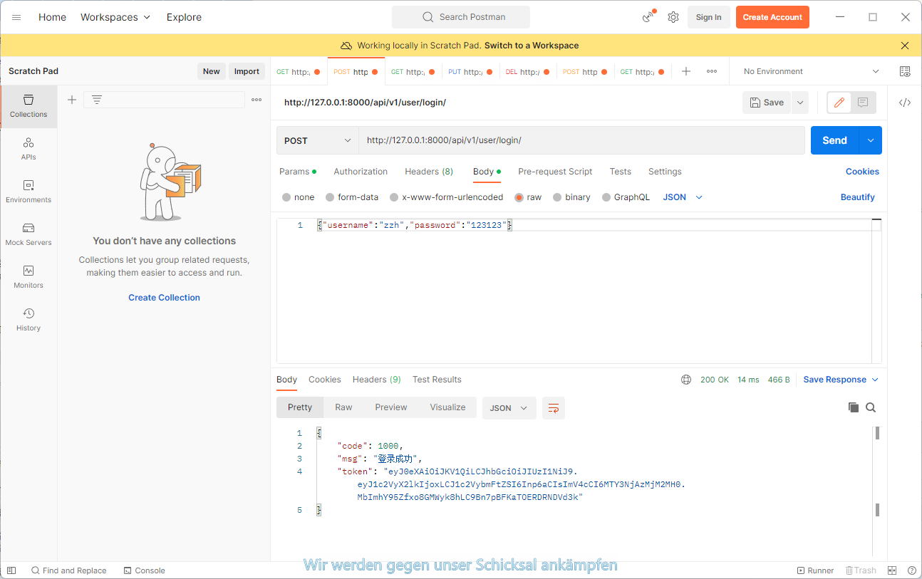Open the Monitors sidebar panel
Image resolution: width=922 pixels, height=579 pixels.
pyautogui.click(x=29, y=277)
